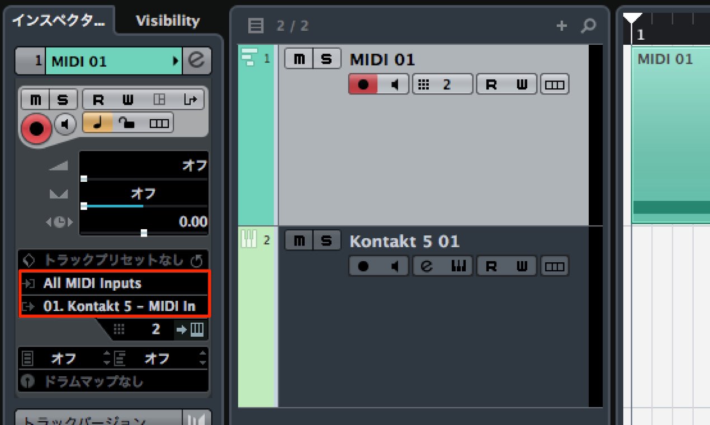The width and height of the screenshot is (710, 425).
Task: Toggle musical timebase note icon in Inspector
Action: tap(98, 123)
